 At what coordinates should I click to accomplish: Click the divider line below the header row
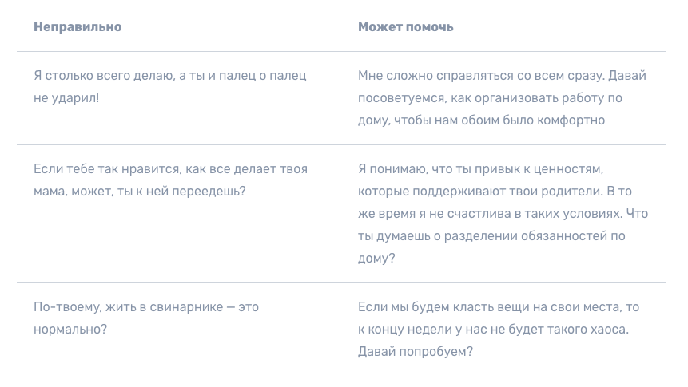pyautogui.click(x=341, y=52)
